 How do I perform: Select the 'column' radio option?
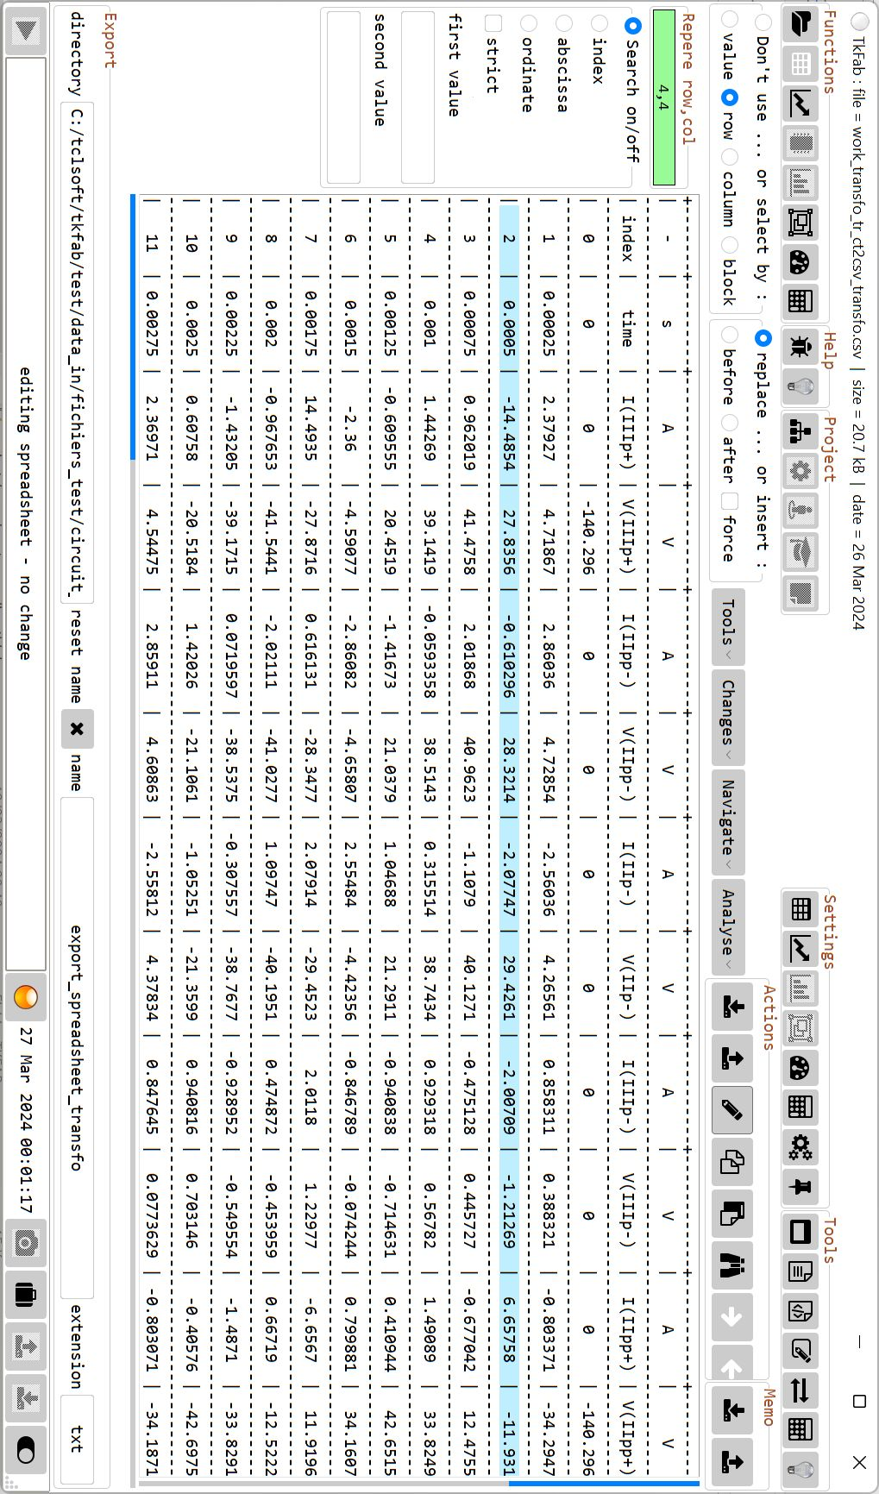pyautogui.click(x=730, y=157)
